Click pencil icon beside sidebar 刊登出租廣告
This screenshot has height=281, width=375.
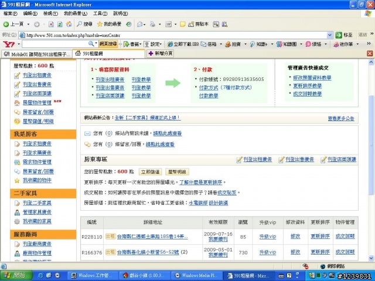point(17,76)
